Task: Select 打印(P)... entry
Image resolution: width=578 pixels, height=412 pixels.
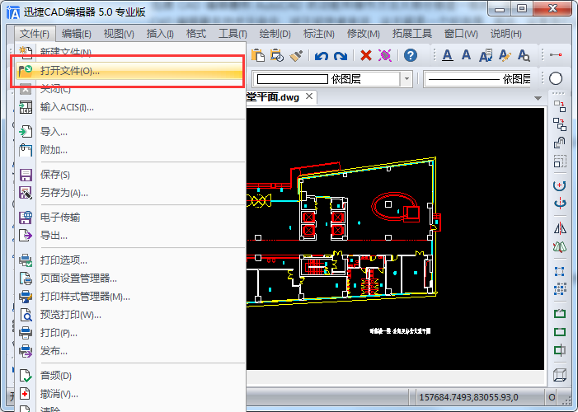Action: click(129, 333)
